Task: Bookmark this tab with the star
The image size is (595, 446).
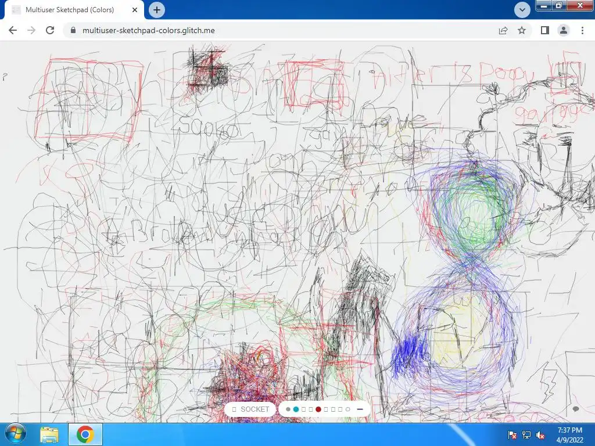Action: click(522, 30)
